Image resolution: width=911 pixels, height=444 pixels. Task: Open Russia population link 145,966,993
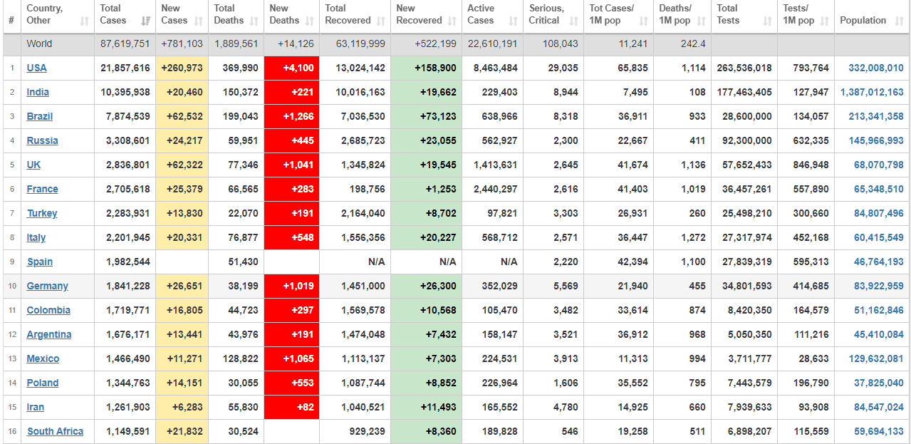pyautogui.click(x=876, y=141)
